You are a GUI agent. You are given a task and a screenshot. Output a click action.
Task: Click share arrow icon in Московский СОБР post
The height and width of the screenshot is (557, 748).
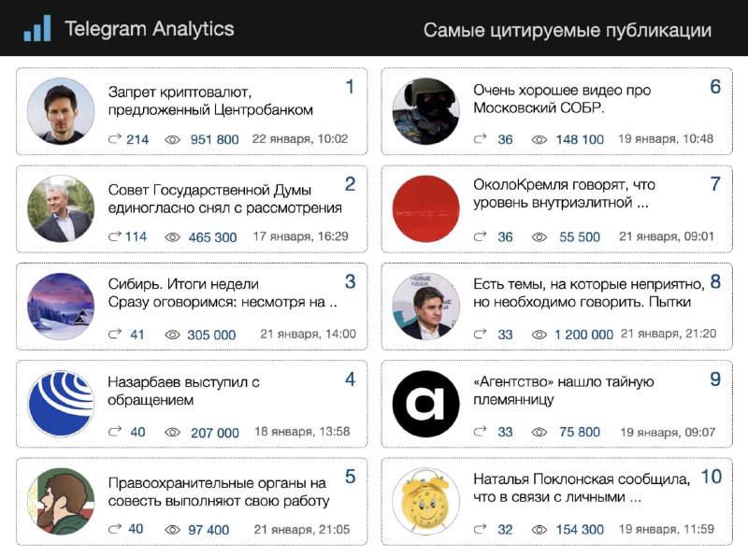click(x=480, y=139)
